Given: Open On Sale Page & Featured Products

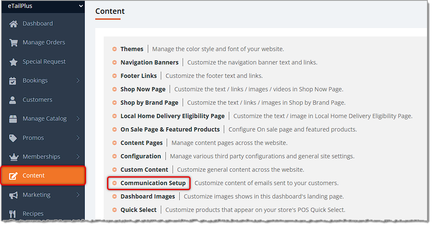Looking at the screenshot, I should [170, 130].
